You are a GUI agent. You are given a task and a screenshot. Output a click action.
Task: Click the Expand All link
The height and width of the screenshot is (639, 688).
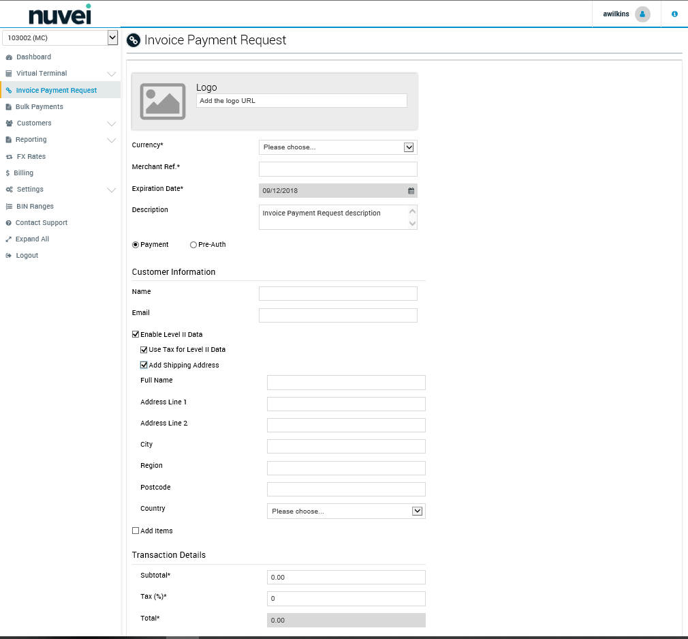click(32, 239)
